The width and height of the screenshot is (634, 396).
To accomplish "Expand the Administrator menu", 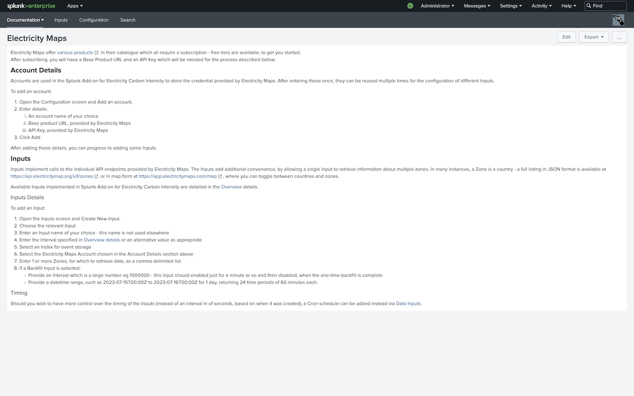I will pos(437,6).
